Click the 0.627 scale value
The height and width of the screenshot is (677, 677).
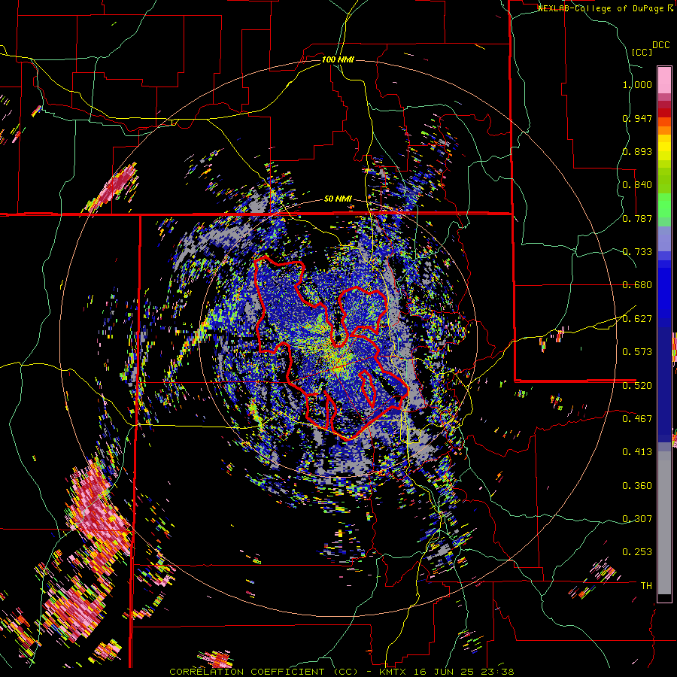pyautogui.click(x=637, y=319)
